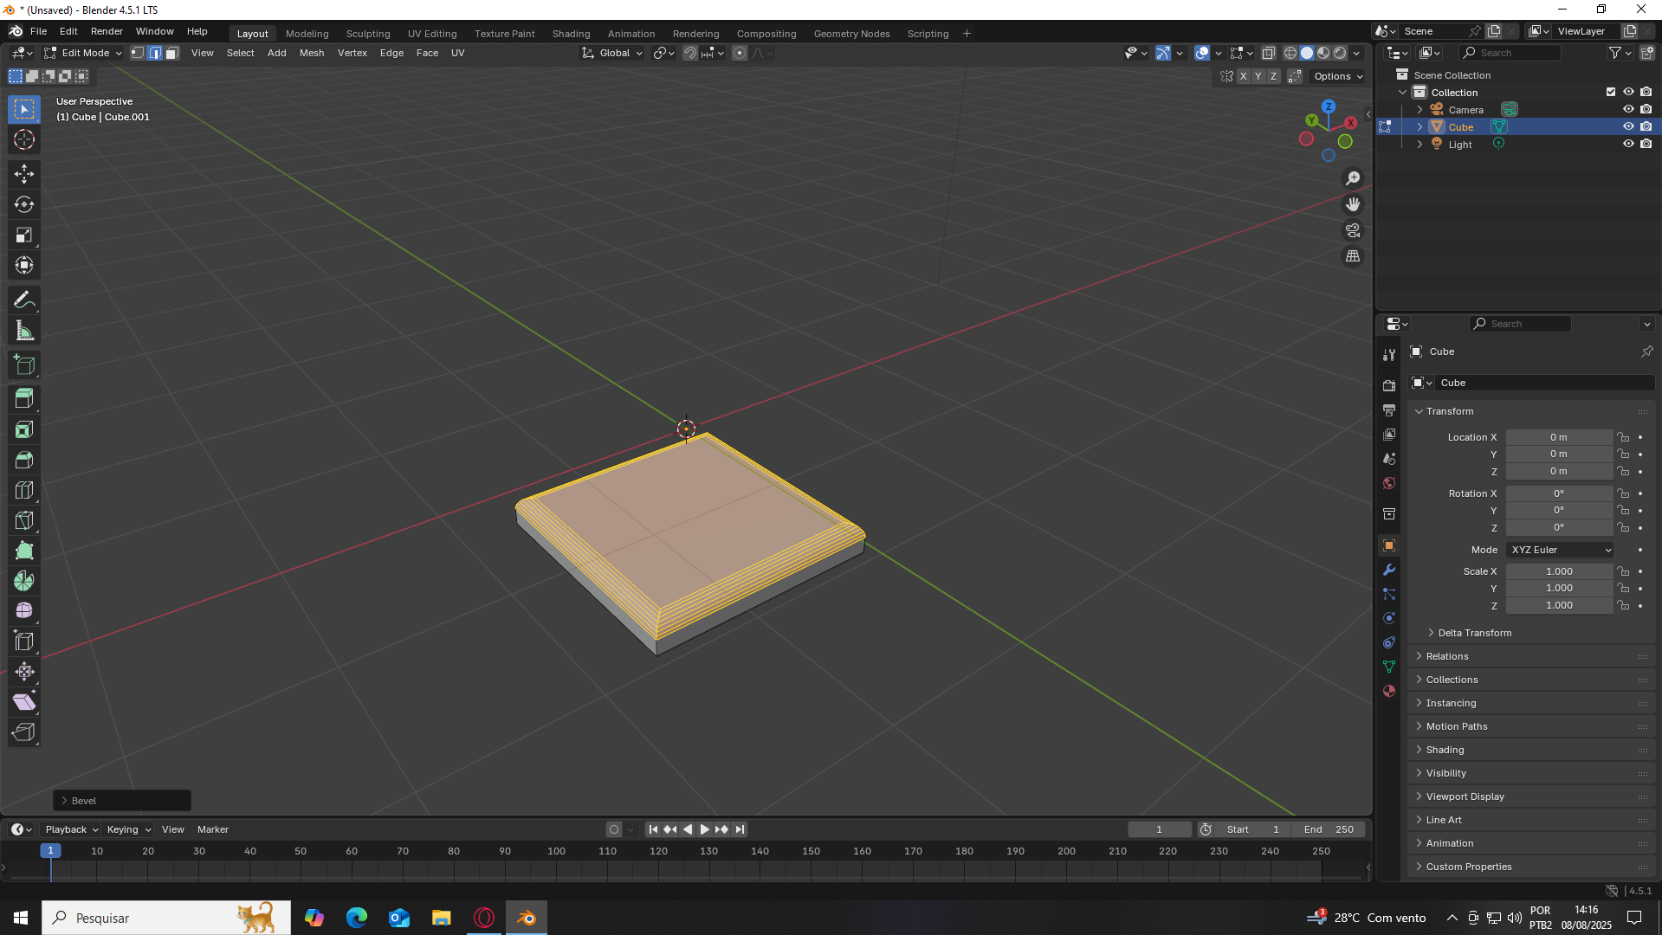Open the Modifiers properties tab
1662x935 pixels.
1389,570
